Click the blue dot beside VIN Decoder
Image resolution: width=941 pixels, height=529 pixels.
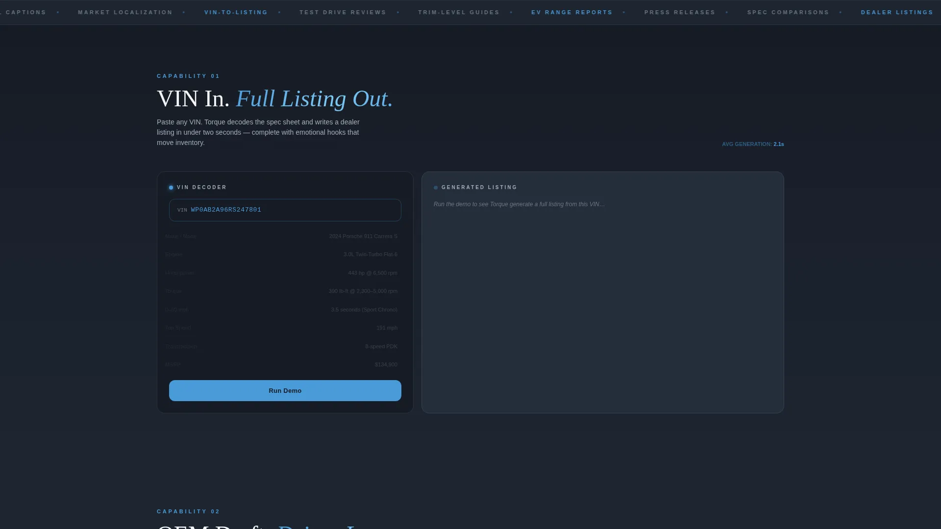click(171, 188)
